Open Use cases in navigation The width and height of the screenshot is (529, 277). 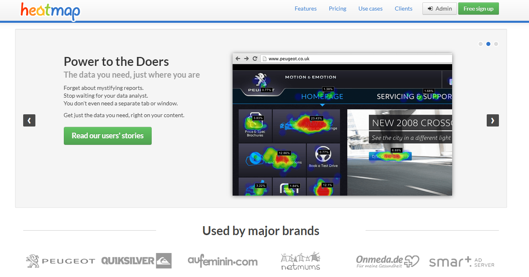click(x=370, y=9)
